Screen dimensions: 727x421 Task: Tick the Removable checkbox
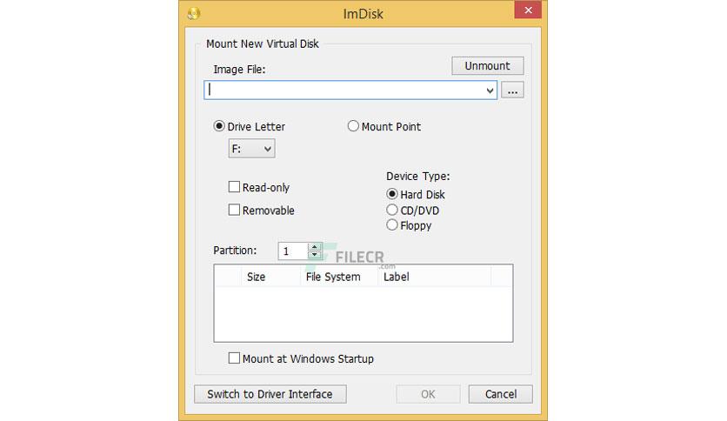[x=234, y=210]
